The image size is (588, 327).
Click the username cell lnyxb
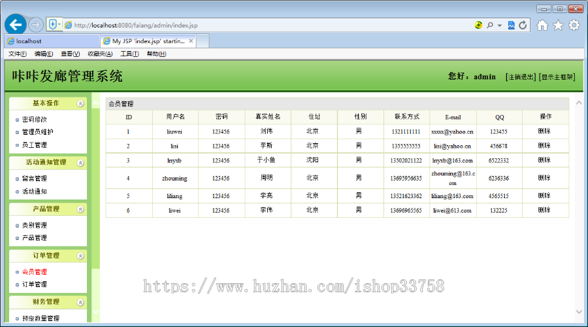pos(174,161)
